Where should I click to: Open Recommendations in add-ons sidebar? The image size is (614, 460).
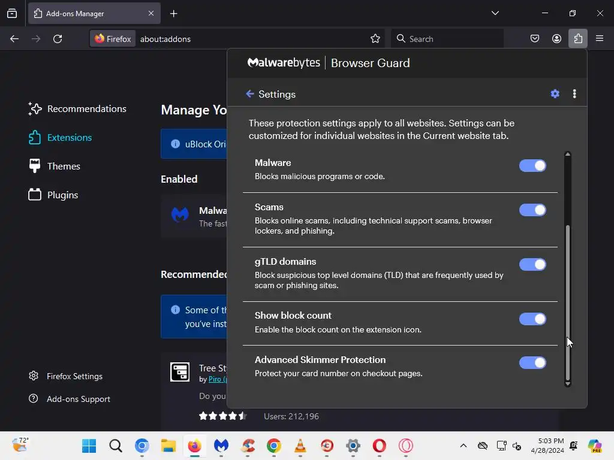point(77,109)
